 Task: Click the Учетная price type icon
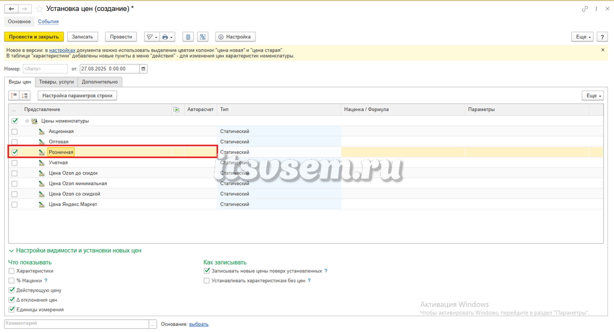[41, 163]
